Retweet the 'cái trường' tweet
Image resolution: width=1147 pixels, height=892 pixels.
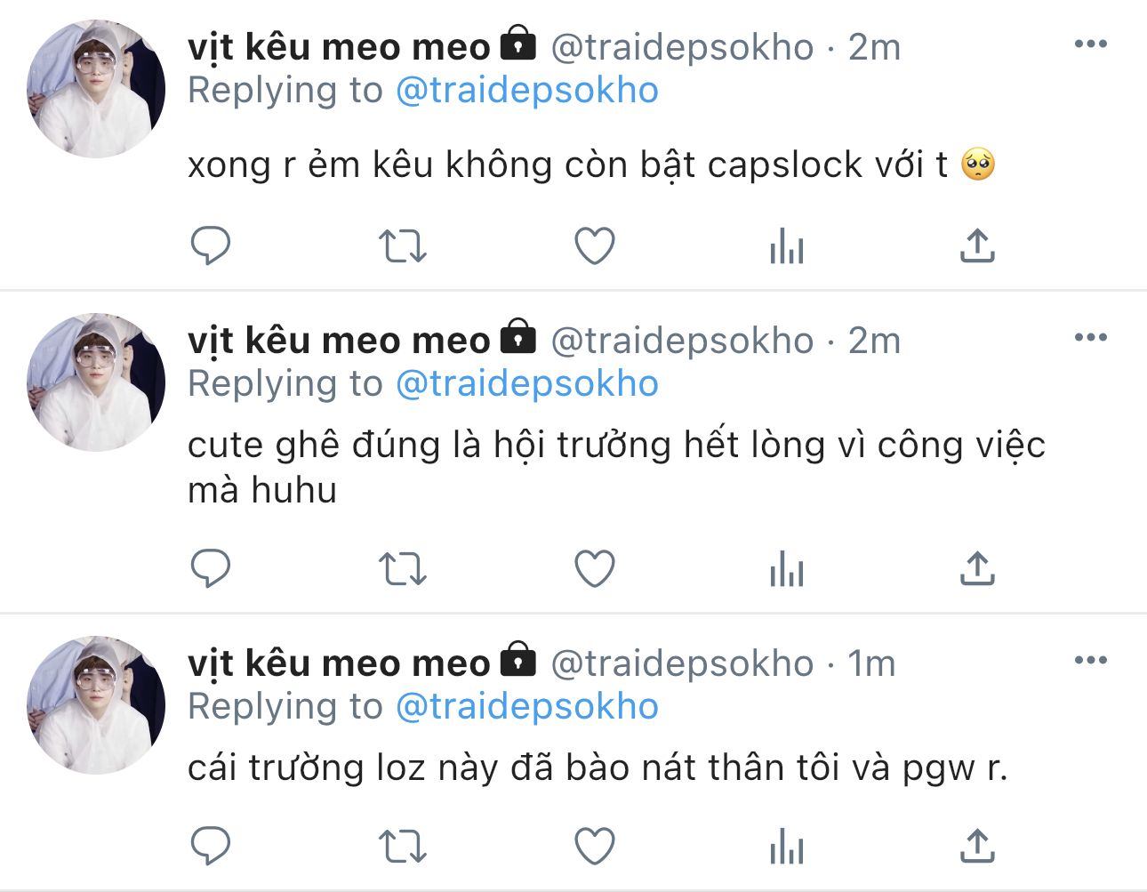click(403, 847)
